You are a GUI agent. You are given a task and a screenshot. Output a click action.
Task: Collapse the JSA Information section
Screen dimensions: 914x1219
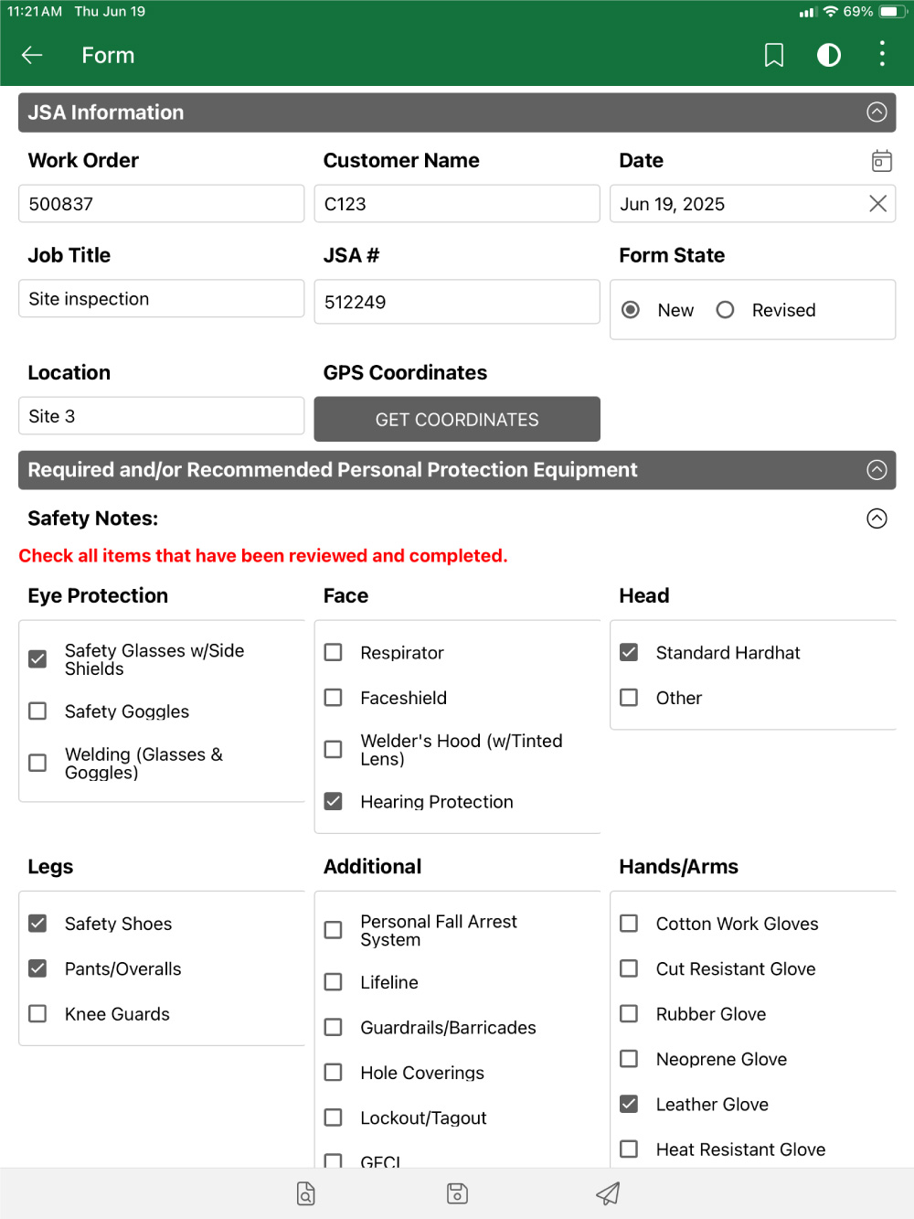pos(876,112)
